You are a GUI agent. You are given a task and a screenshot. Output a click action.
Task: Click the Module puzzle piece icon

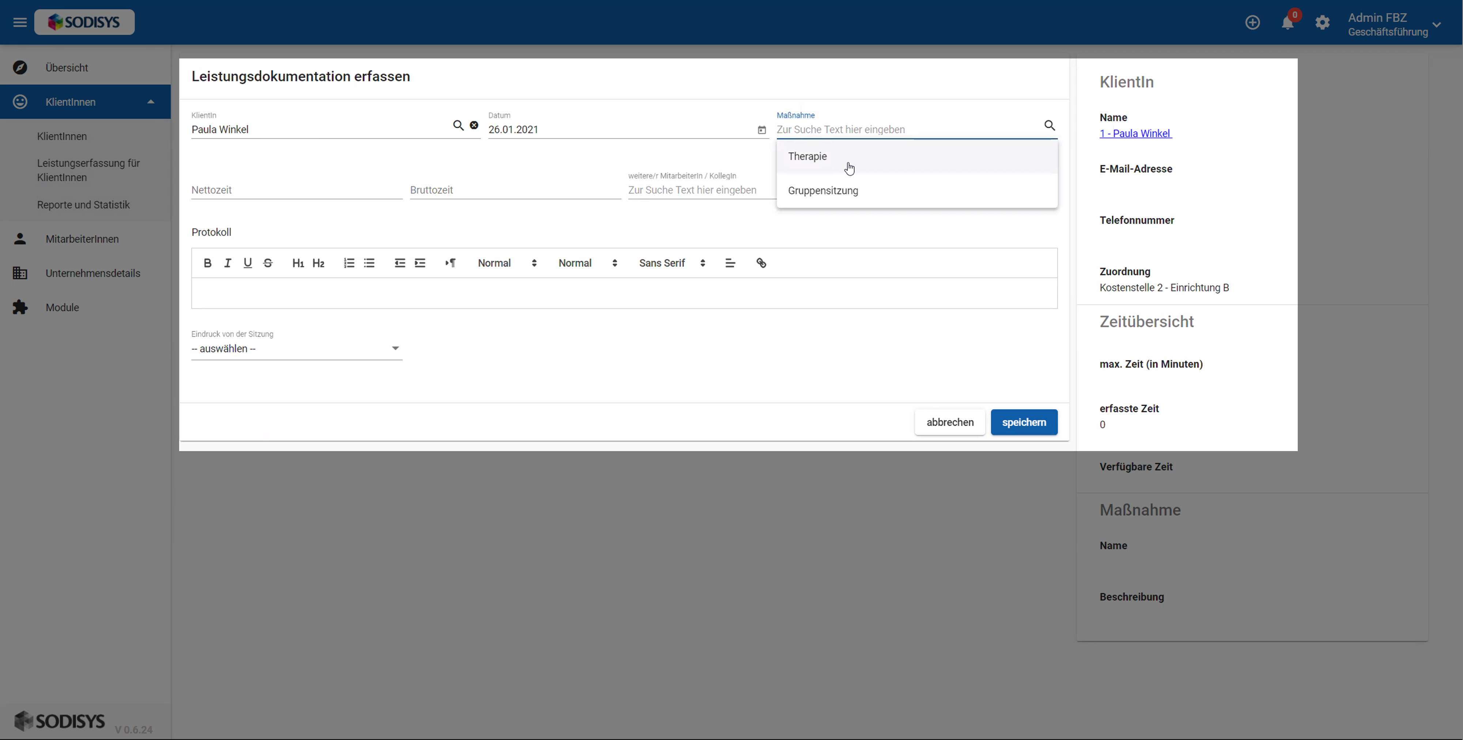click(x=20, y=307)
